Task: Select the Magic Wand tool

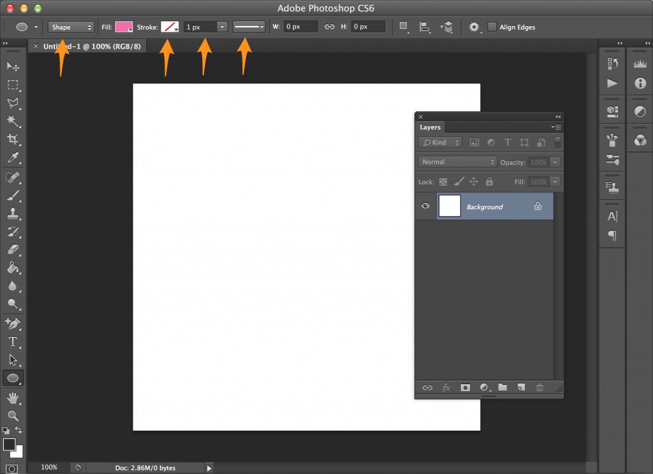Action: pyautogui.click(x=12, y=120)
